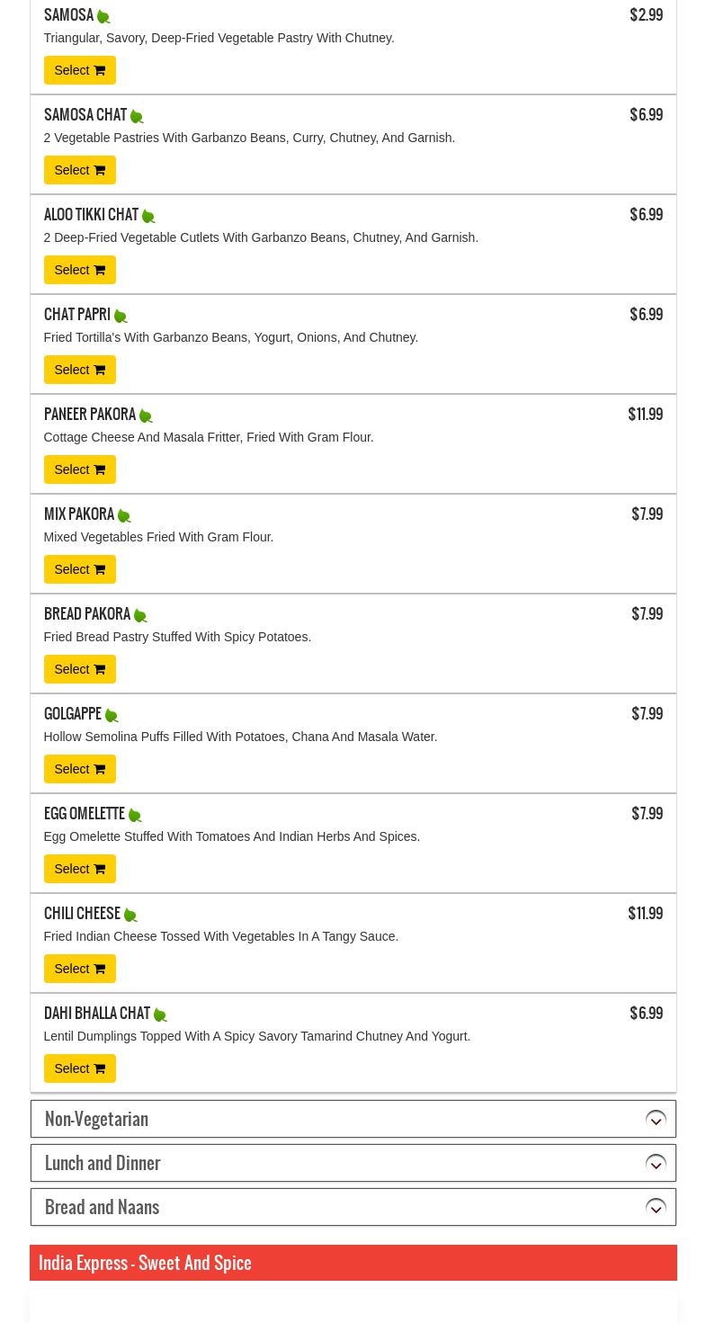Image resolution: width=706 pixels, height=1323 pixels.
Task: Click the leaf icon beside Egg Omelette
Action: click(135, 816)
